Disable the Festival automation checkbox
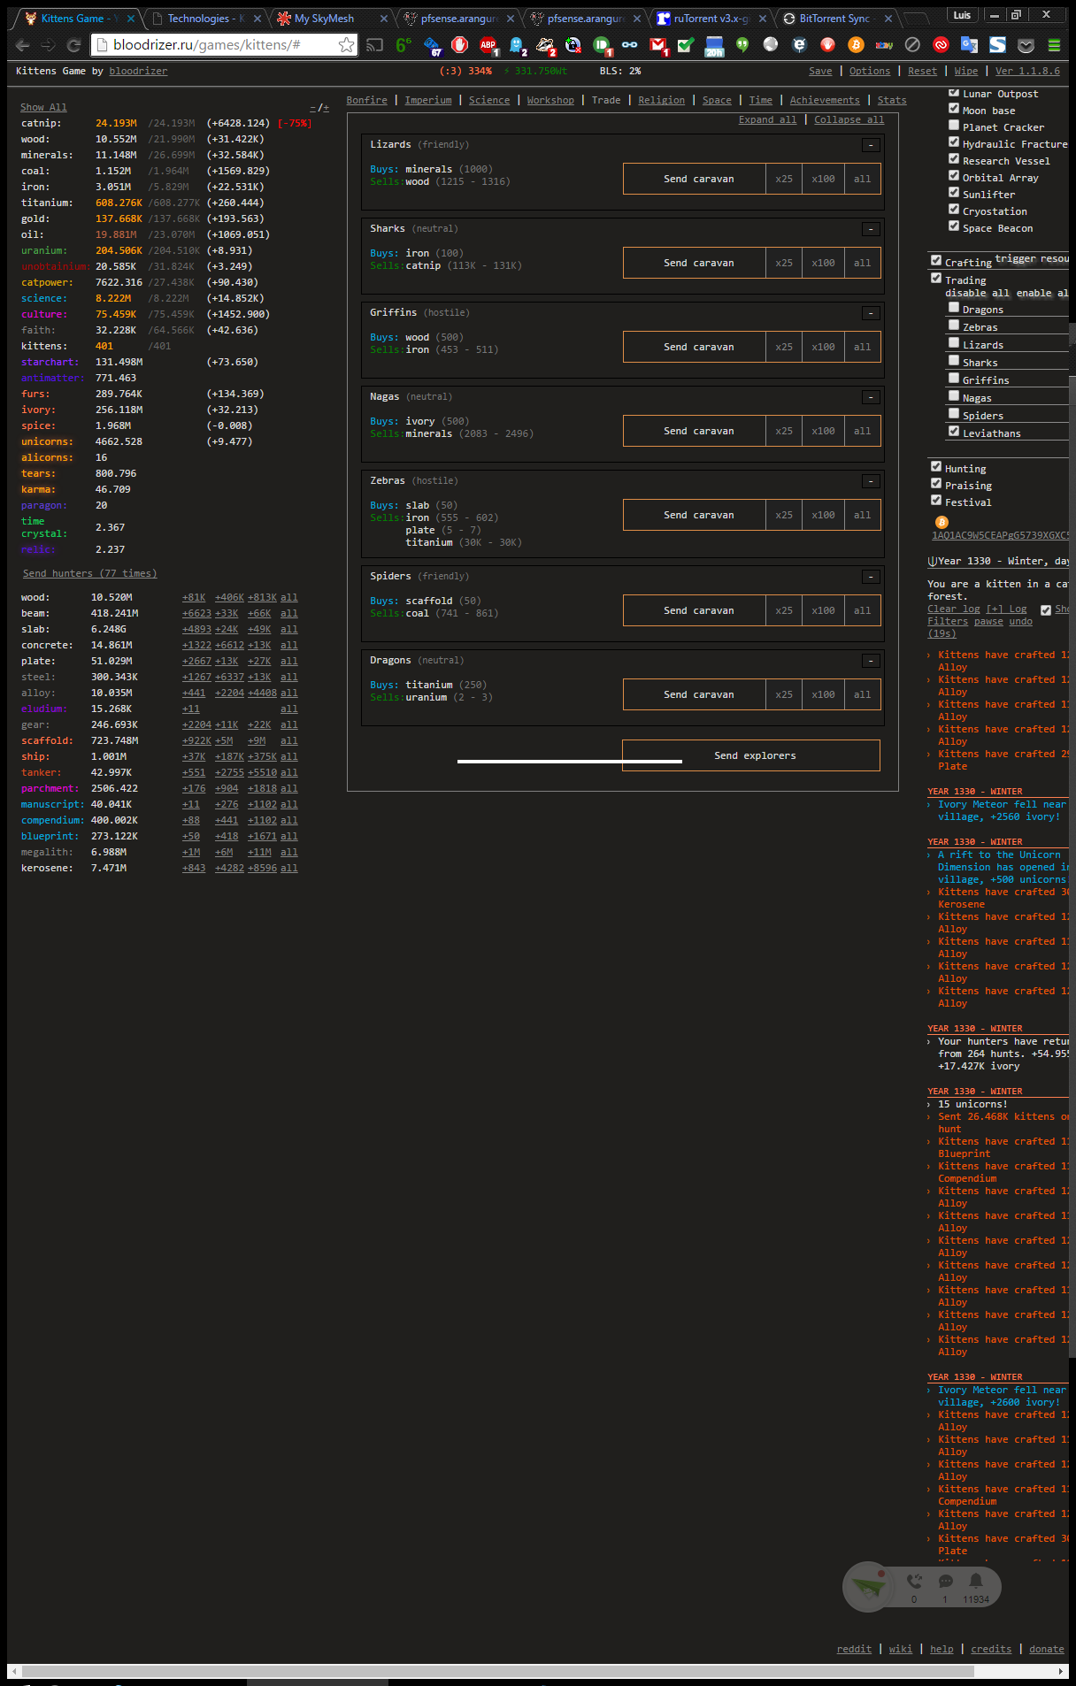Image resolution: width=1076 pixels, height=1686 pixels. coord(936,501)
